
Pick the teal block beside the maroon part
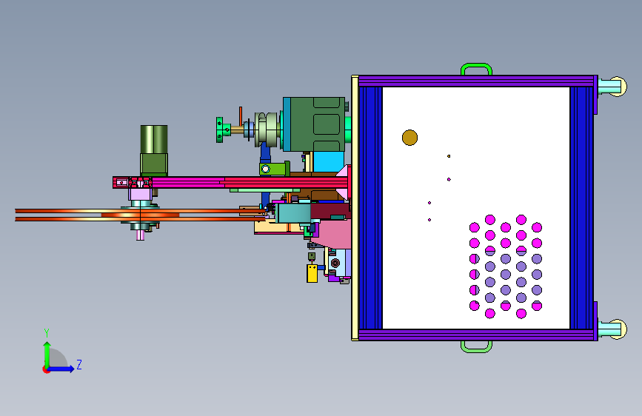click(292, 213)
